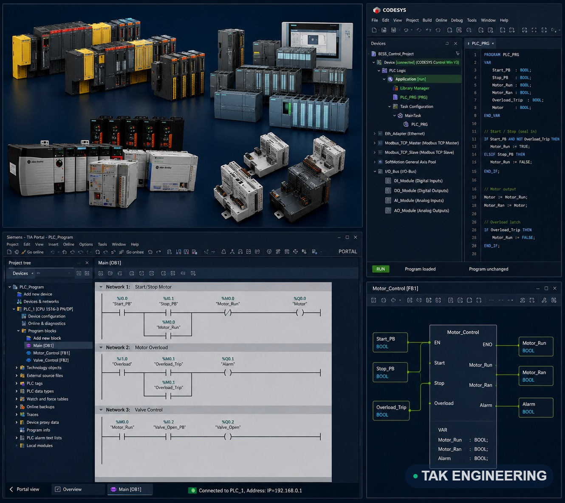Click the Start_PB BOOL input box
Image resolution: width=565 pixels, height=503 pixels.
pos(390,342)
